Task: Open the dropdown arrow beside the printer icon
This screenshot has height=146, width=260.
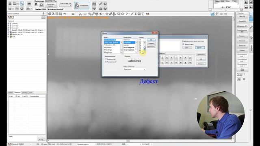Action: click(x=31, y=8)
